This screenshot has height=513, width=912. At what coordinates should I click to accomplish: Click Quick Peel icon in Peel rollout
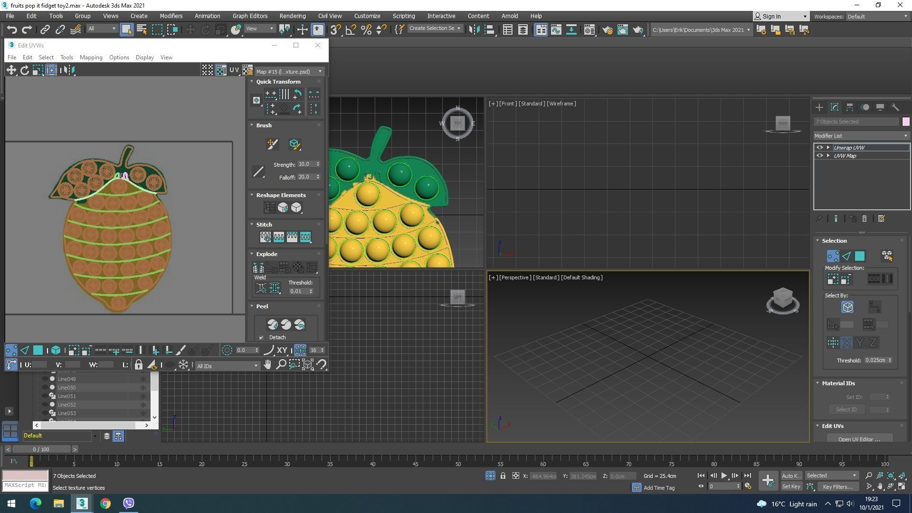[x=273, y=324]
